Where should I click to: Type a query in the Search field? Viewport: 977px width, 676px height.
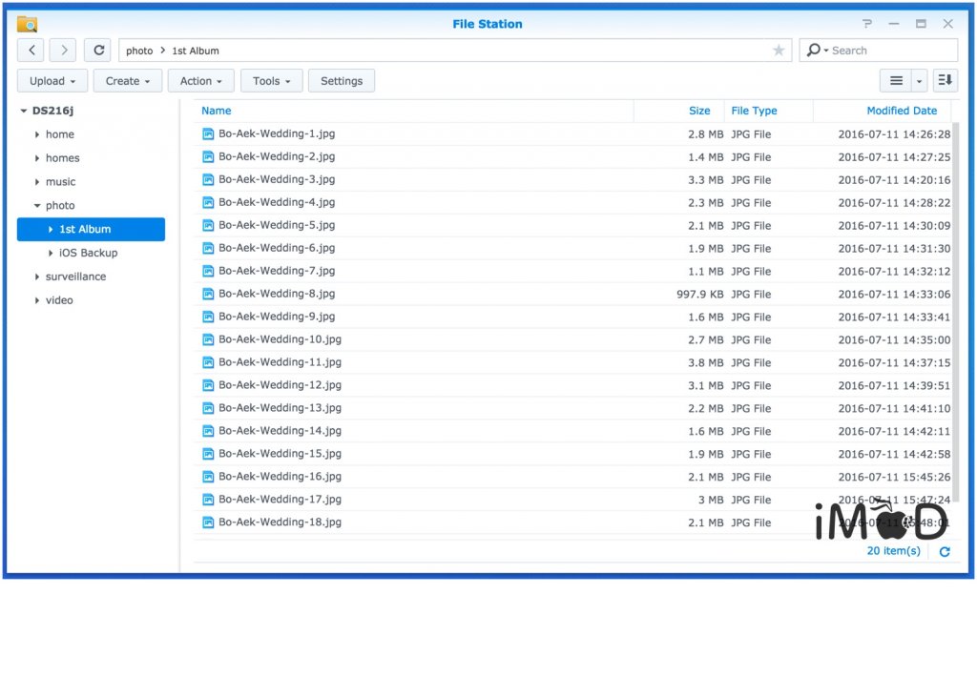click(887, 50)
